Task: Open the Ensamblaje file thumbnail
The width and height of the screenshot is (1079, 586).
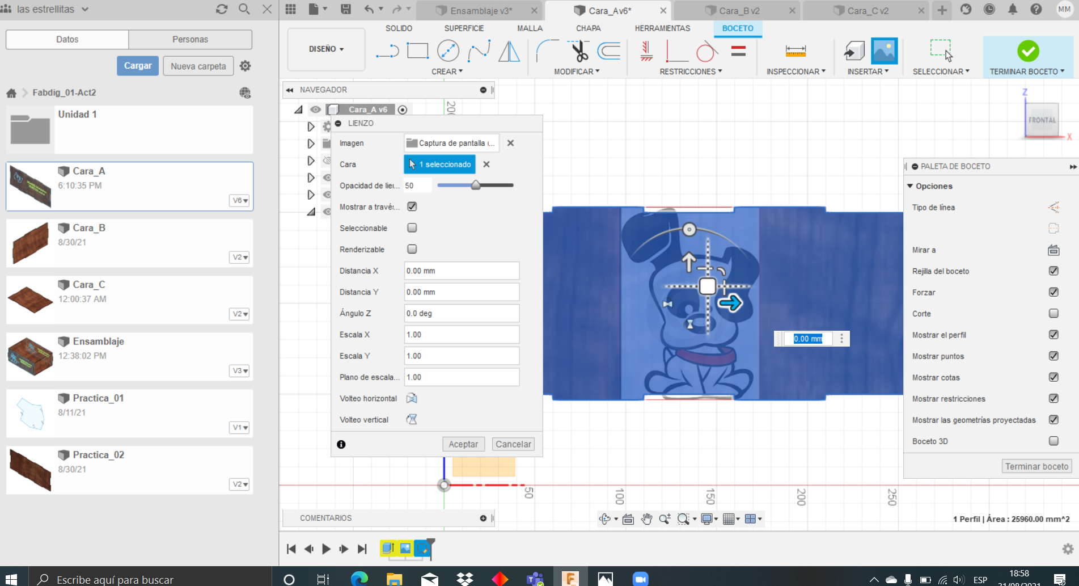Action: tap(31, 356)
